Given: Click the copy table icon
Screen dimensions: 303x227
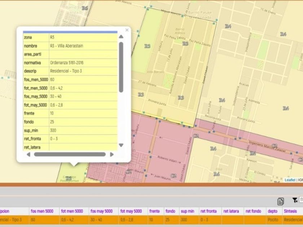Looking at the screenshot, I should click(280, 201).
